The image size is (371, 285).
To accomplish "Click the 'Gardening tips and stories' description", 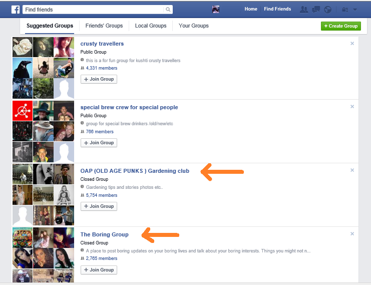I will click(x=125, y=187).
